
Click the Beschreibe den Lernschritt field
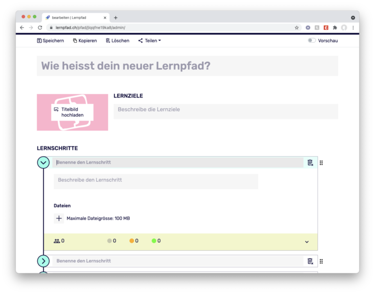coord(156,181)
